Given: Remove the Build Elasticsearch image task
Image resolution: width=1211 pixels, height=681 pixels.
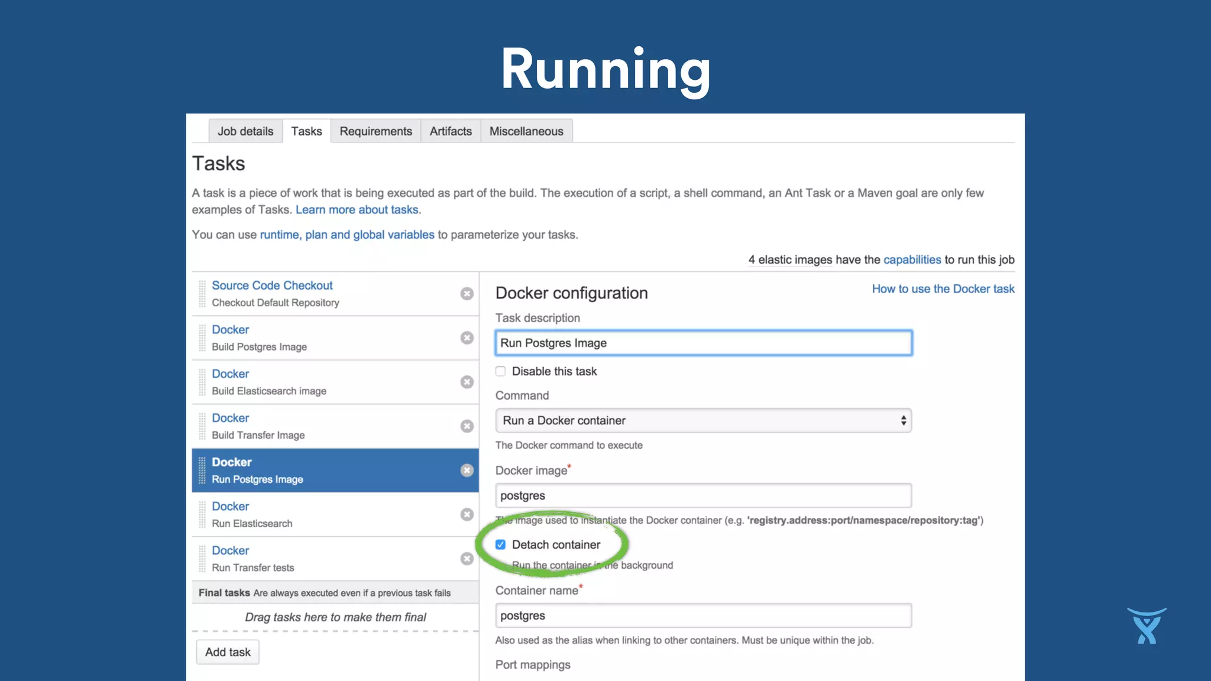Looking at the screenshot, I should tap(467, 382).
